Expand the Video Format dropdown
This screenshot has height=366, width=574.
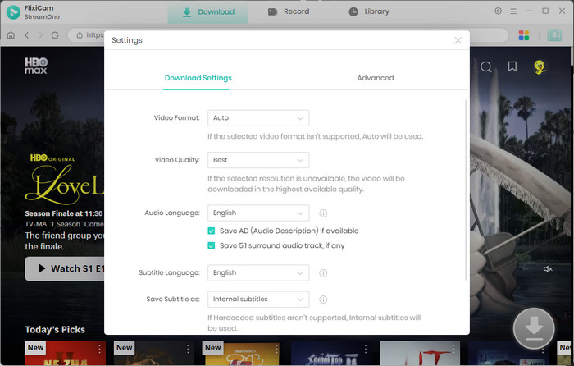258,118
